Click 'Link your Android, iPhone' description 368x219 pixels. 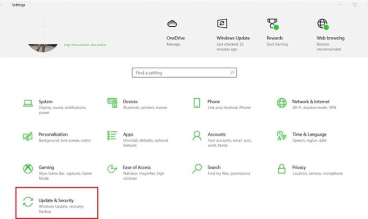coord(229,108)
